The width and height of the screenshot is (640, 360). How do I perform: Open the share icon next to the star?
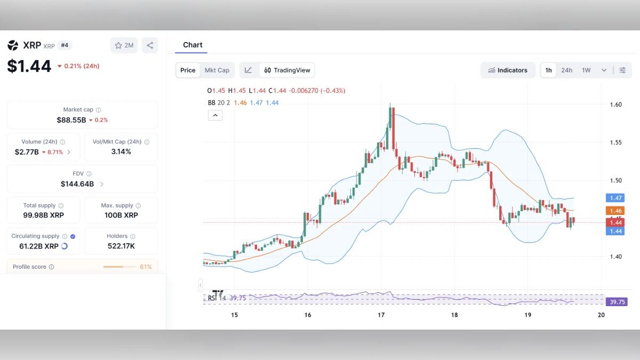point(149,45)
